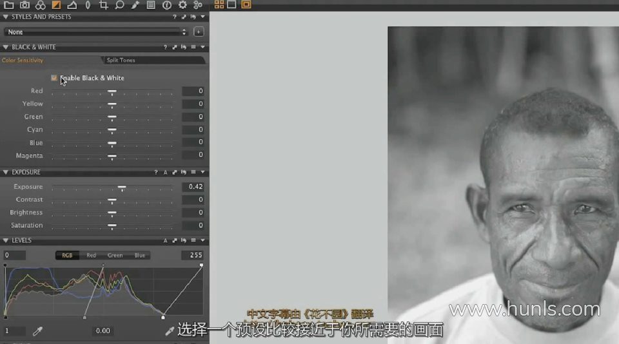Open Black & White action menu arrow

203,47
